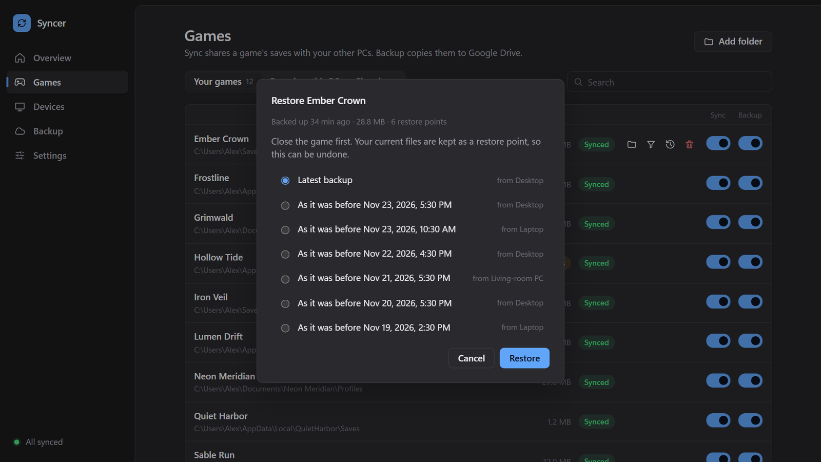Open Ember Crown's save folder icon
821x462 pixels.
(x=632, y=145)
